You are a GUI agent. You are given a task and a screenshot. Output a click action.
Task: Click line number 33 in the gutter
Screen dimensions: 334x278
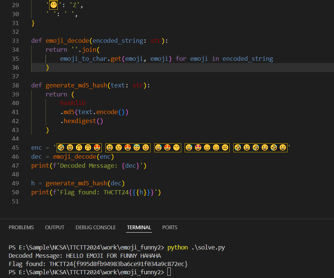tap(15, 41)
